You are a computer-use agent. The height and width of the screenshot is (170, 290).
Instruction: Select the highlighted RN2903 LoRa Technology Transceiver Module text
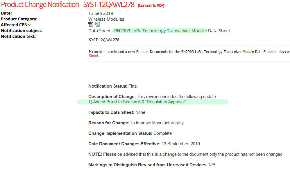(x=160, y=31)
